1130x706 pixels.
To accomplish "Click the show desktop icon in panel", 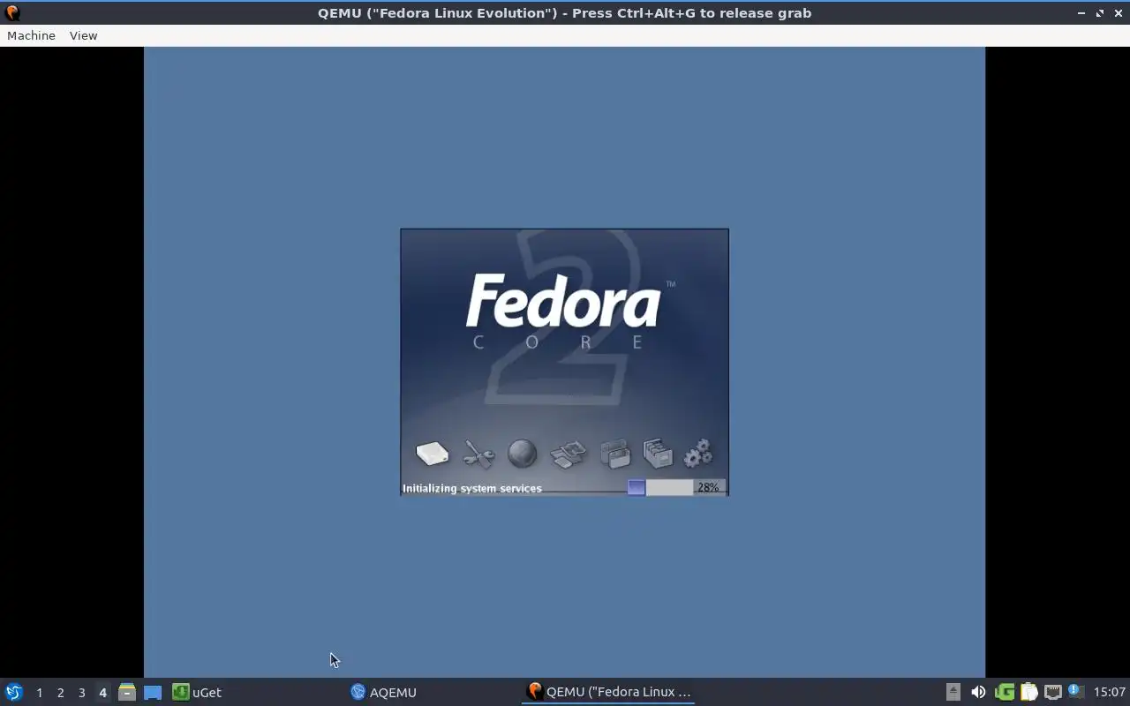I will coord(153,692).
